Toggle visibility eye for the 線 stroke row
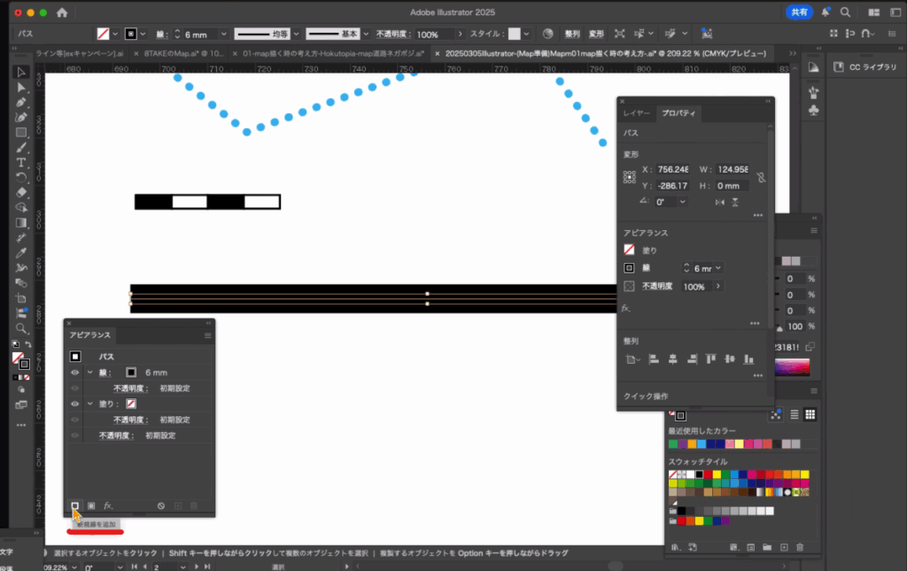 click(75, 373)
